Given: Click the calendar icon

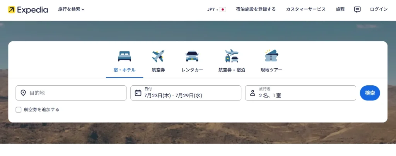Looking at the screenshot, I should click(138, 93).
